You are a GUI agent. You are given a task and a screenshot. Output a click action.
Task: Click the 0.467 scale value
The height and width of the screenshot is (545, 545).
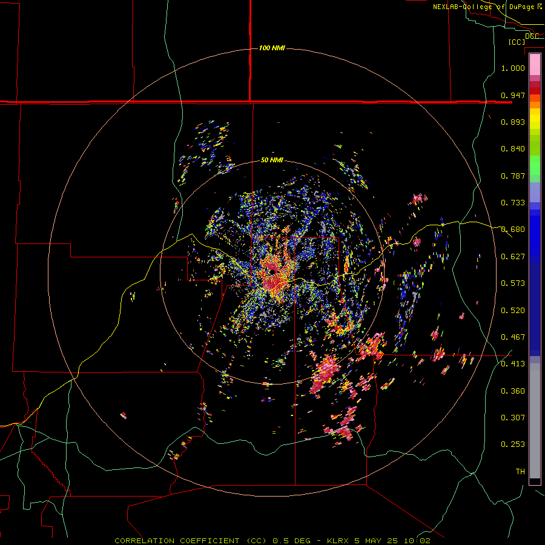coord(513,337)
